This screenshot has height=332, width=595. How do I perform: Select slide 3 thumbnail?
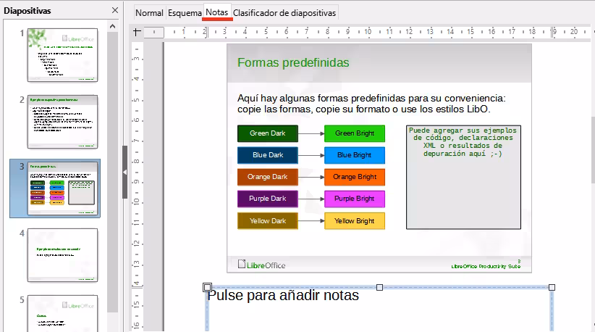pos(62,188)
